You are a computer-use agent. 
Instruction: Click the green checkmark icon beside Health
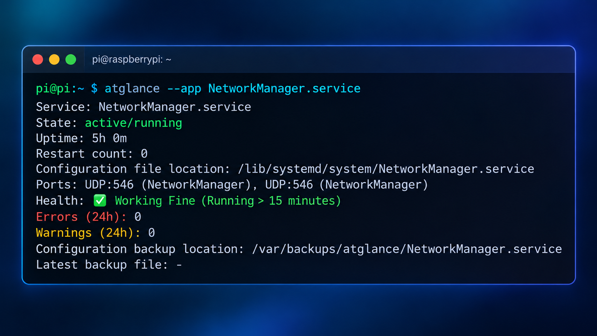[x=100, y=201]
